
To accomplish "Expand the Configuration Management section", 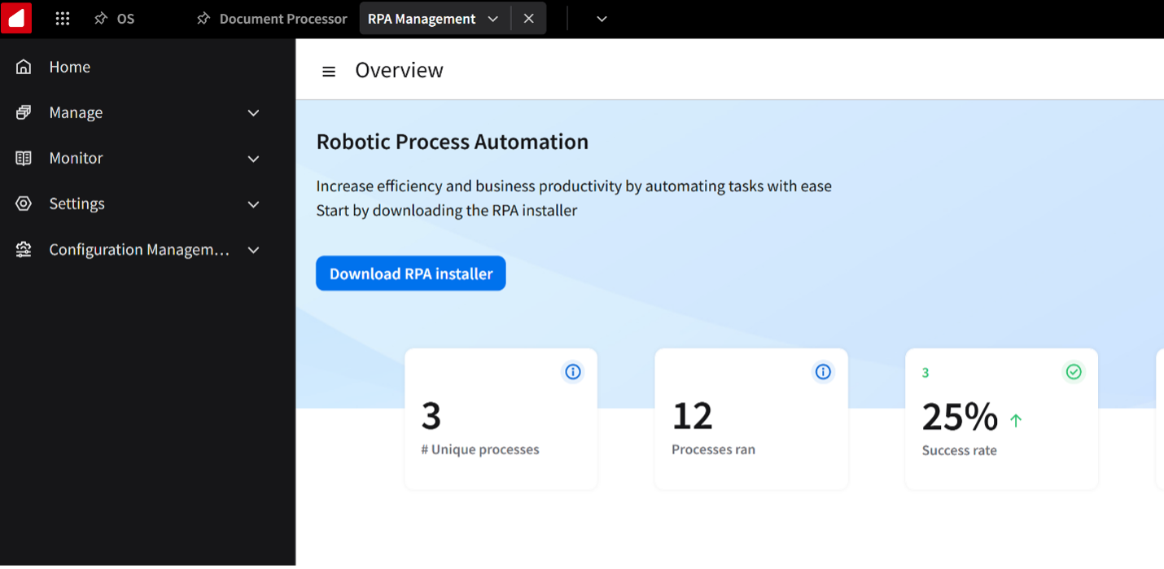I will click(253, 250).
